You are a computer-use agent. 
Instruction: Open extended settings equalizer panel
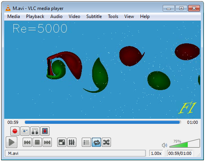[x=72, y=142]
